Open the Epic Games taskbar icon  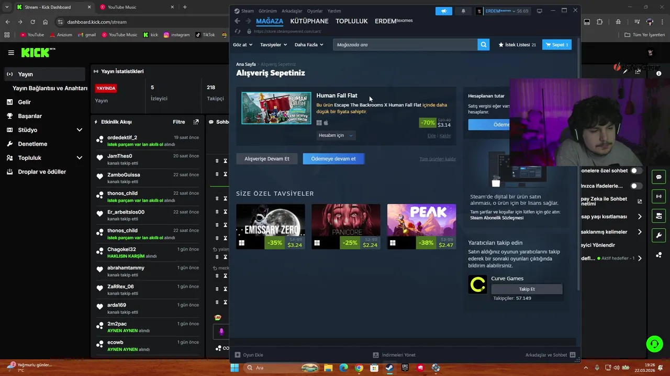click(405, 368)
